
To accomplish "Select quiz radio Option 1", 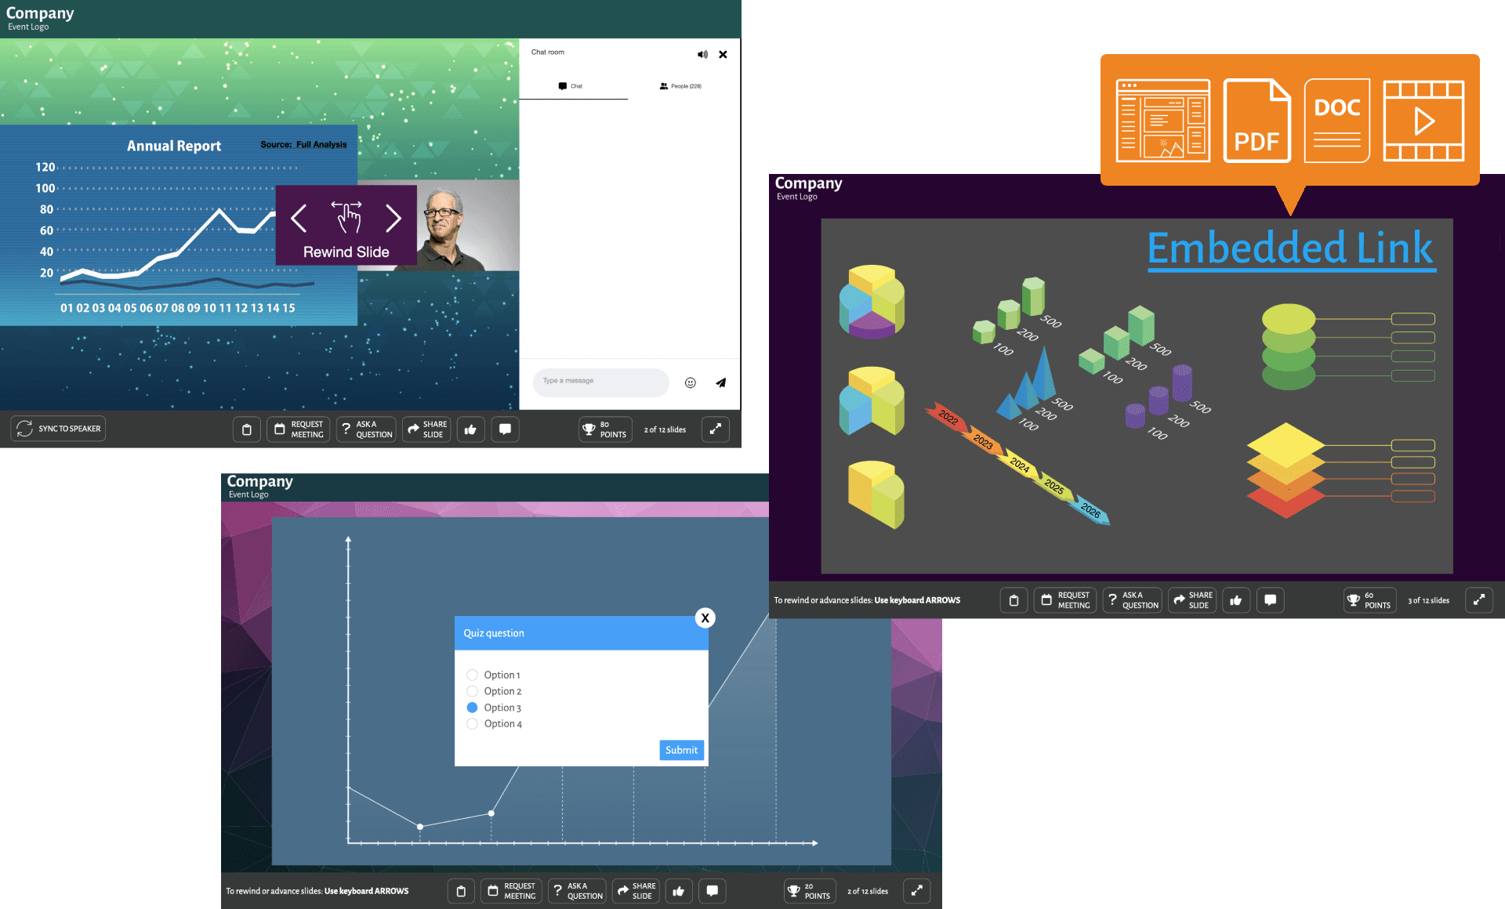I will [472, 675].
